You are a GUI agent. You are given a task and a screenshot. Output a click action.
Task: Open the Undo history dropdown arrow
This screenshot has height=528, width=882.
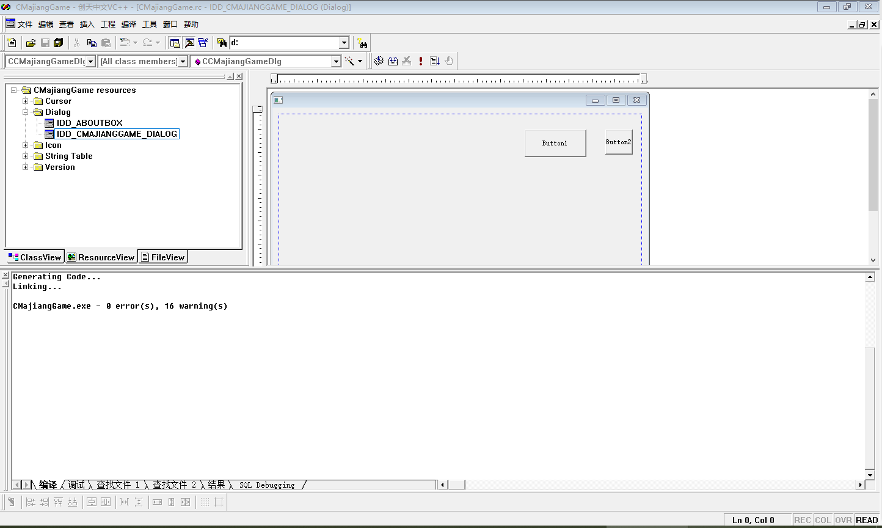click(x=135, y=43)
